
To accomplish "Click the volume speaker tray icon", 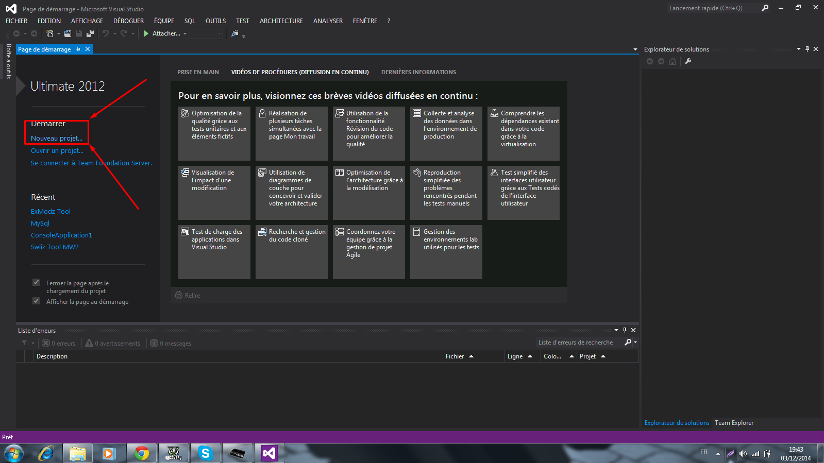I will coord(743,454).
